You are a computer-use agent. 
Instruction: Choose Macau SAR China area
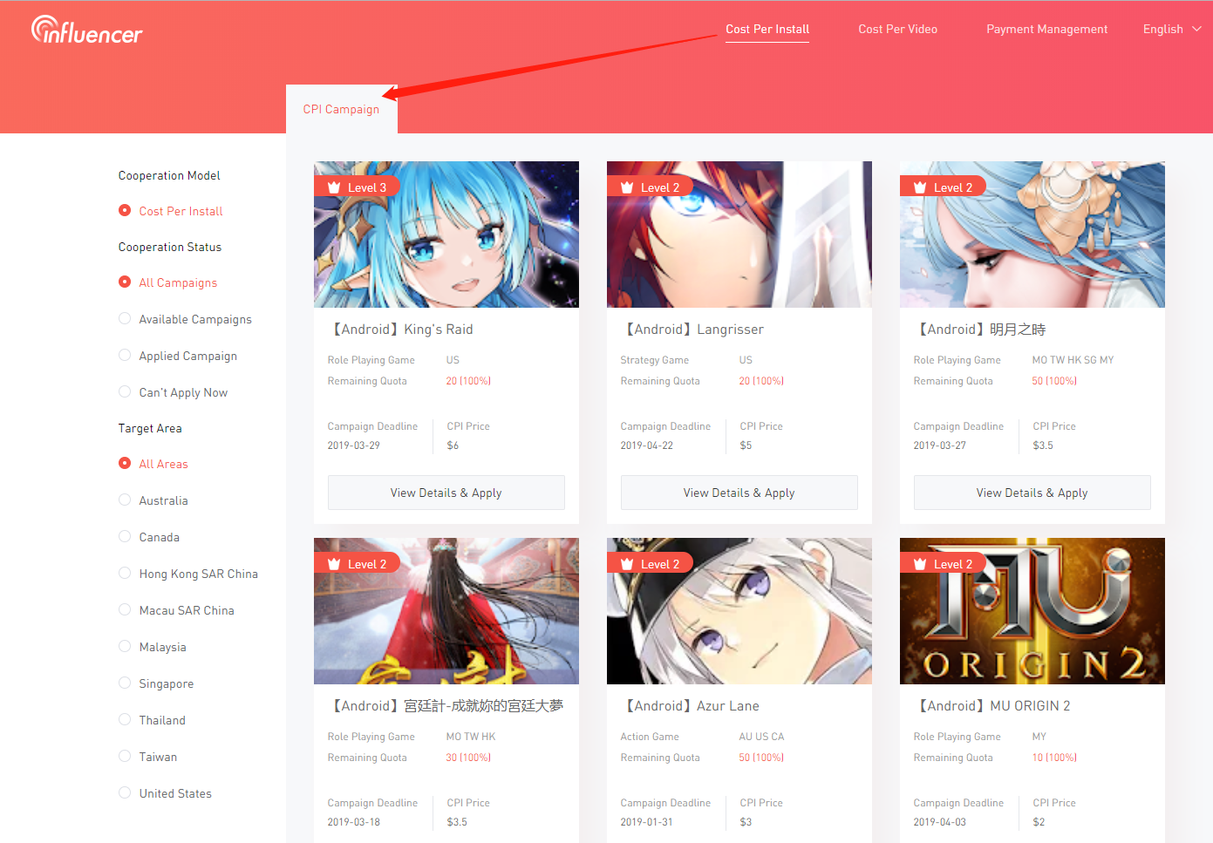pyautogui.click(x=176, y=610)
